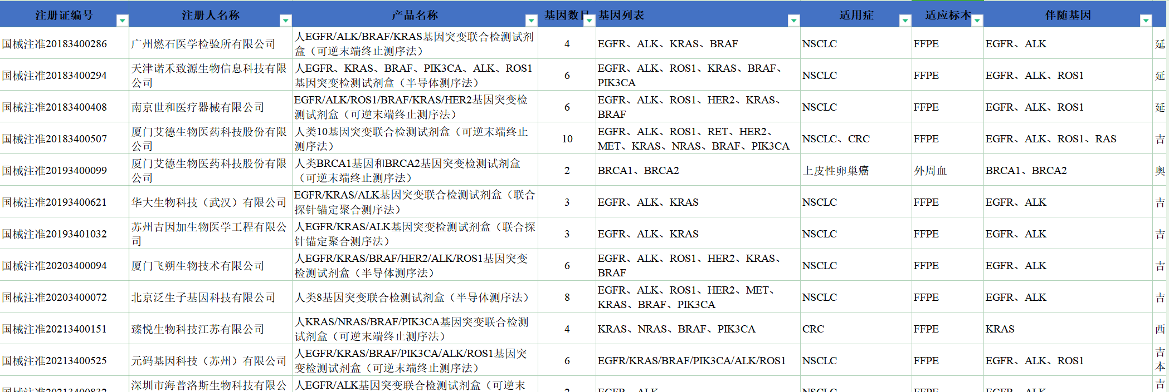Click cell 国械注准20213400525
The image size is (1169, 392).
point(65,360)
